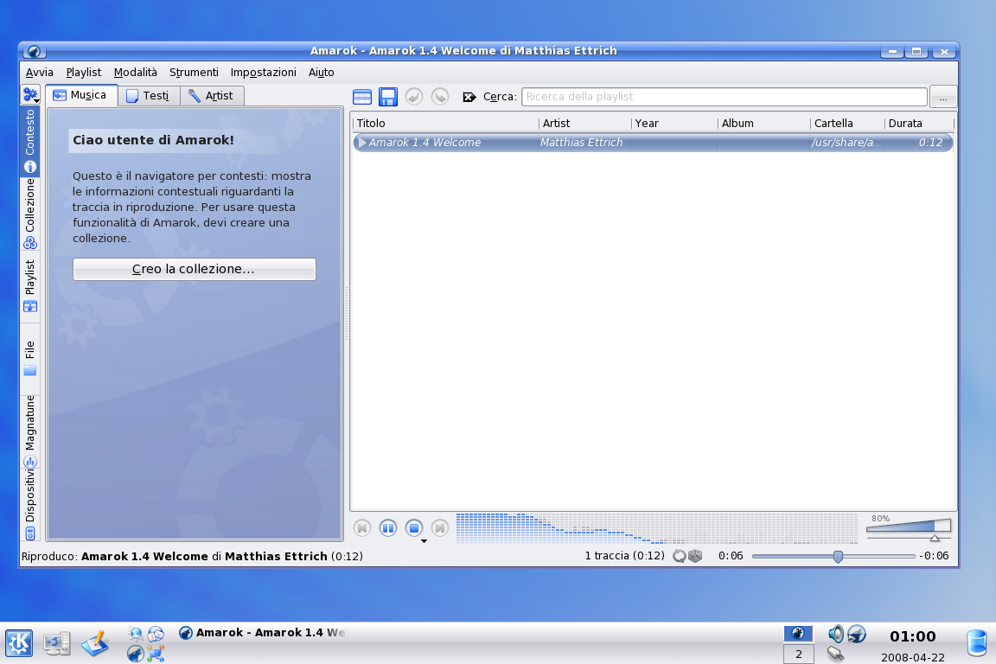
Task: Click the Creo la collezione button
Action: pos(194,269)
